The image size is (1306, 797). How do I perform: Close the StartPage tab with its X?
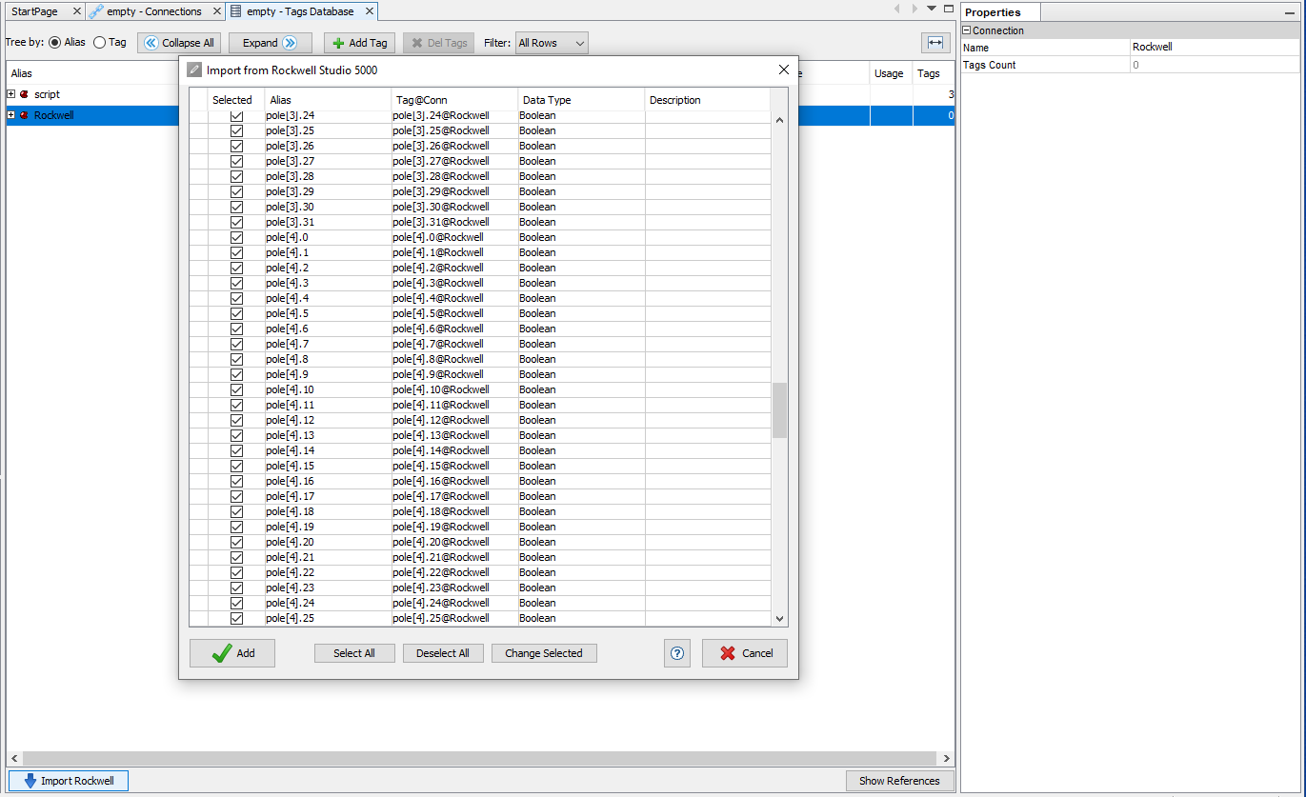77,11
